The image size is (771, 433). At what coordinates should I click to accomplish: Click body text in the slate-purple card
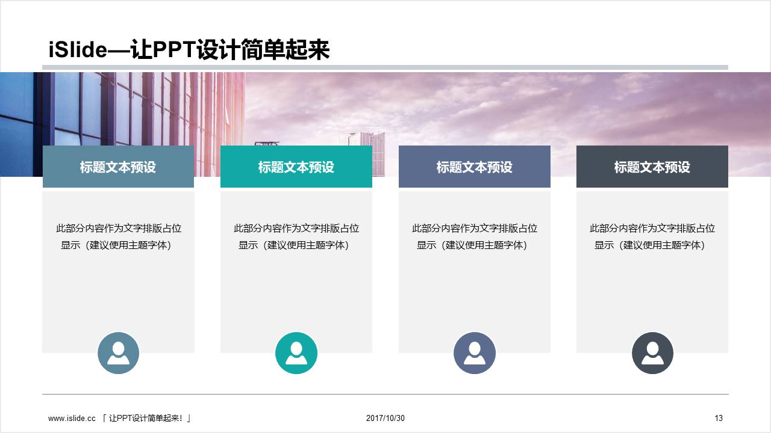(x=475, y=237)
